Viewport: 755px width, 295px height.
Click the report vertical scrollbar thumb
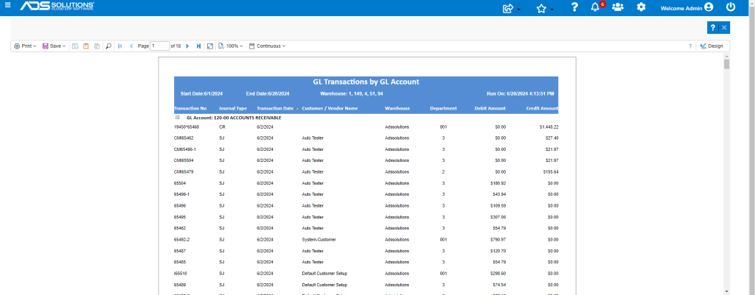[x=726, y=65]
